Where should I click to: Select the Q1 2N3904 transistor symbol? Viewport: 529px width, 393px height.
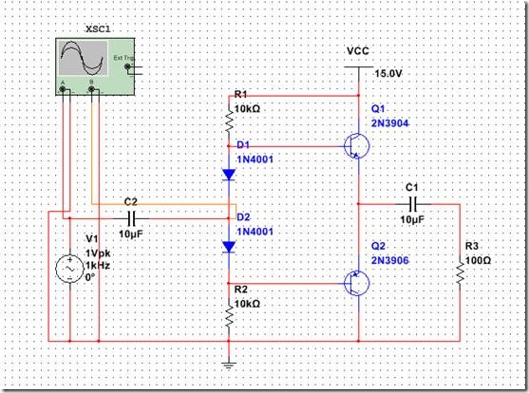tap(356, 146)
